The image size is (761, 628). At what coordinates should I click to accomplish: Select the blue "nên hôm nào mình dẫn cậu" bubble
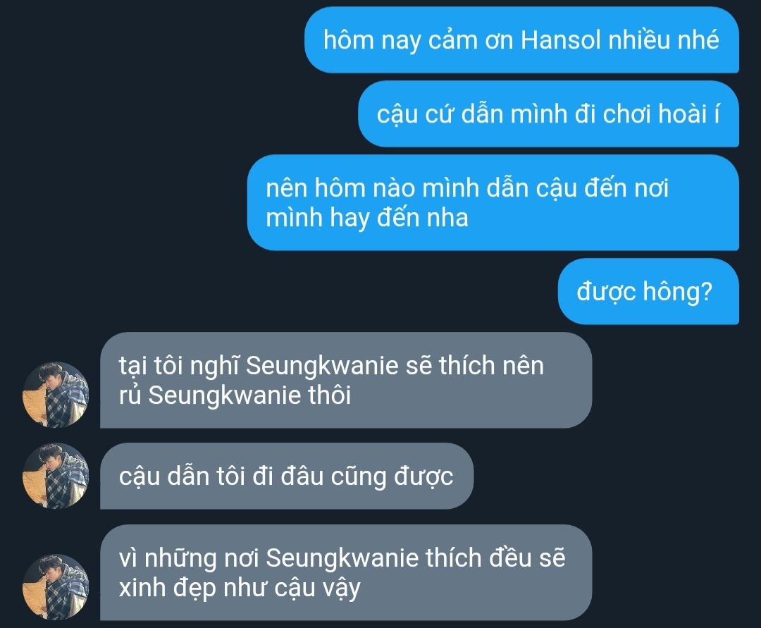click(493, 203)
